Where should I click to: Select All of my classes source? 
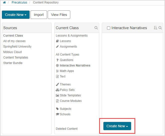pyautogui.click(x=14, y=41)
